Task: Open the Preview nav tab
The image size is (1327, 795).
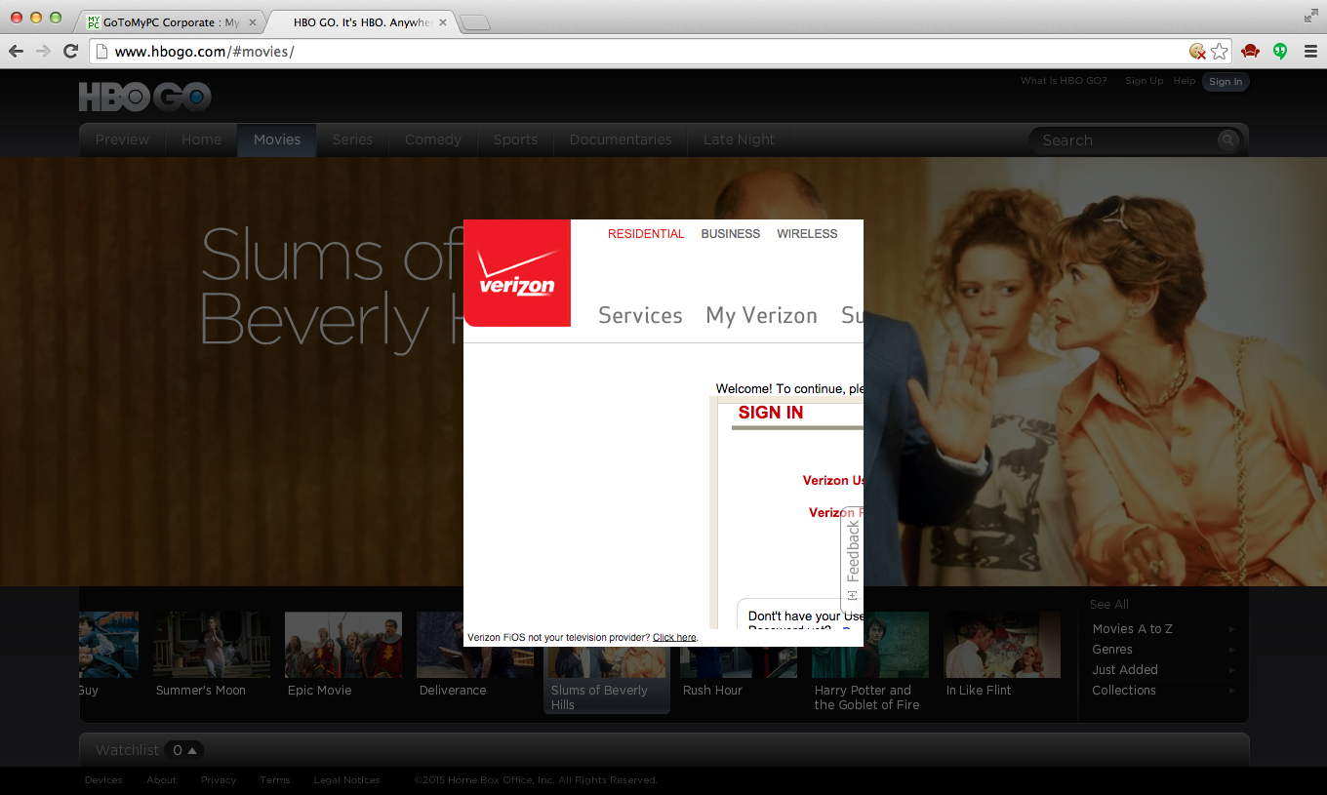Action: [x=122, y=139]
